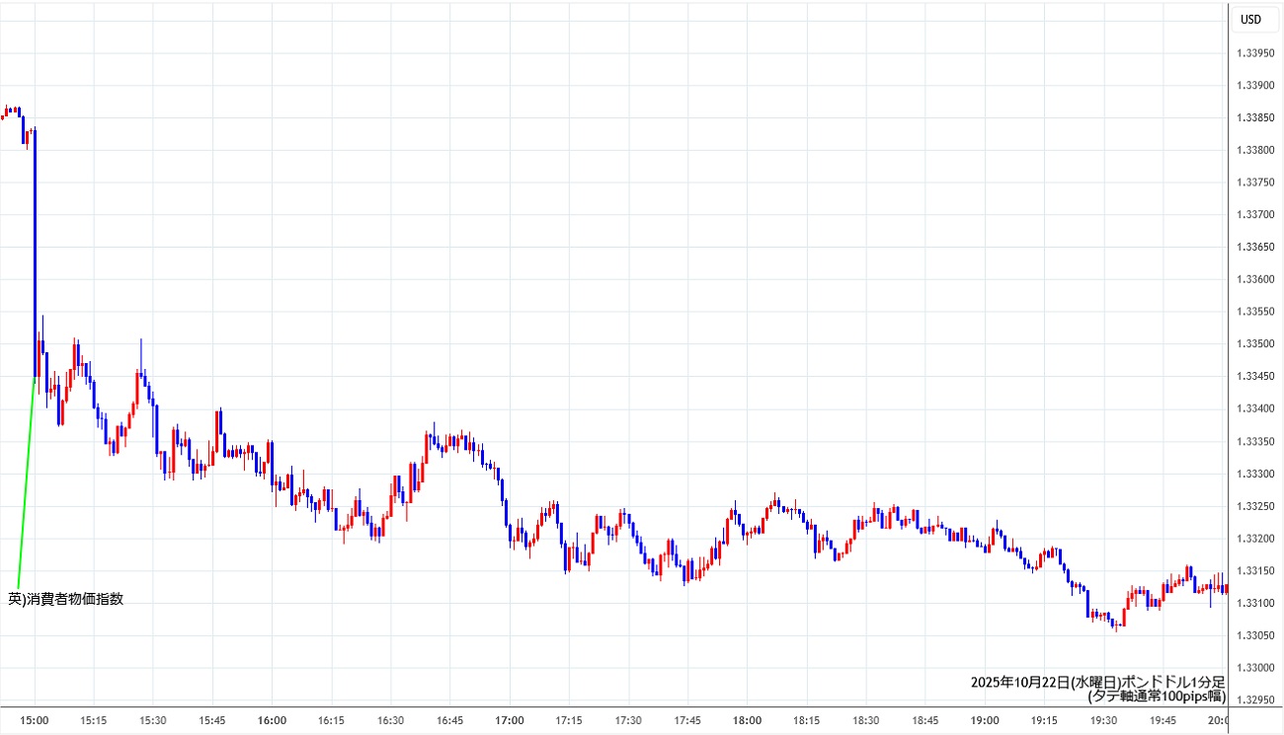Select the 1.33250 price axis label
1284x735 pixels.
click(x=1255, y=506)
